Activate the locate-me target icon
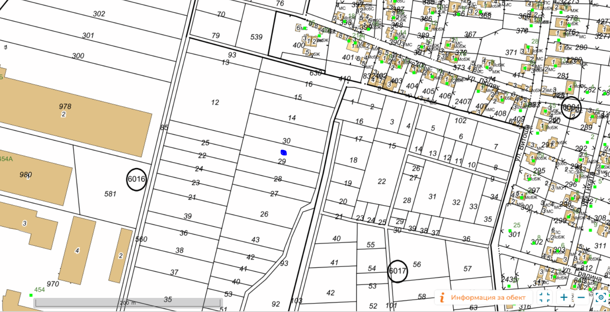 pos(601,297)
